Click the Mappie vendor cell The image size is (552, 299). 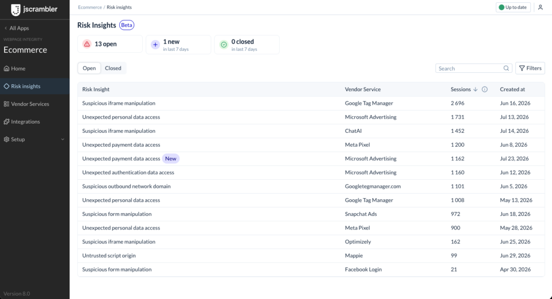354,255
